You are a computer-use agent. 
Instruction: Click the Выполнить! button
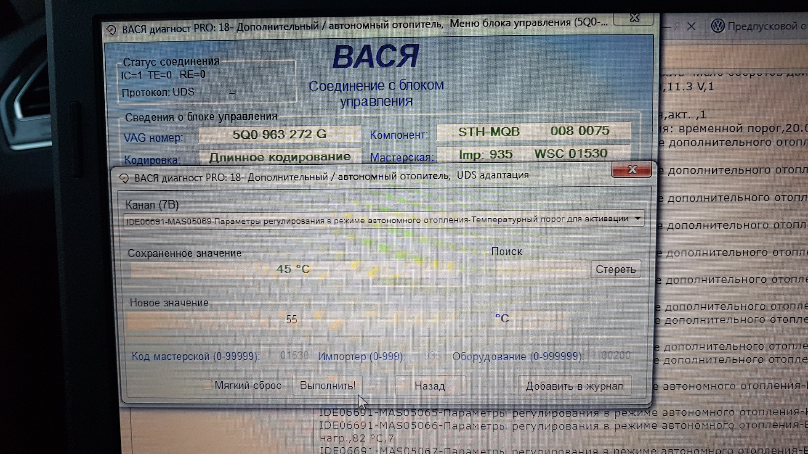(x=327, y=385)
